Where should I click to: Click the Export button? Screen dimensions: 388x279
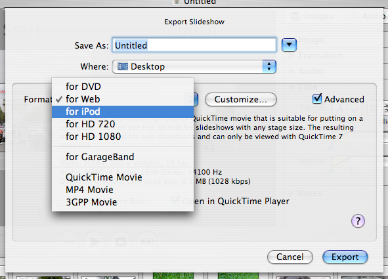pyautogui.click(x=345, y=257)
